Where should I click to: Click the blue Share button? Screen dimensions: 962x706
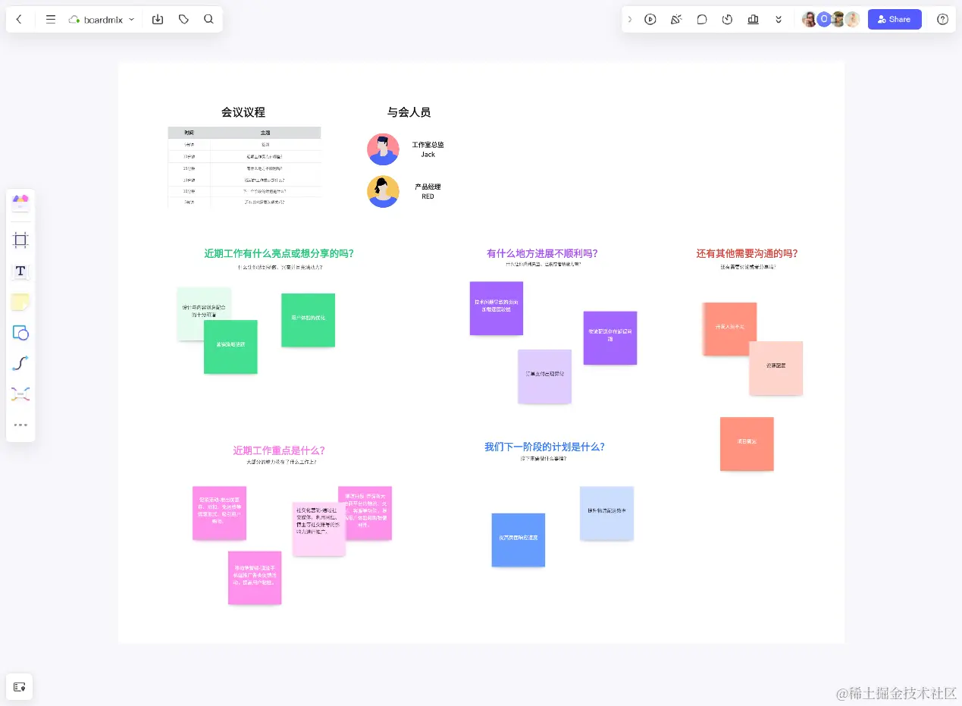(x=895, y=19)
